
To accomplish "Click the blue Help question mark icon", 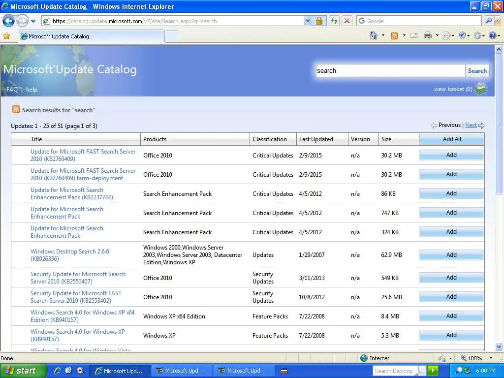I will 492,35.
